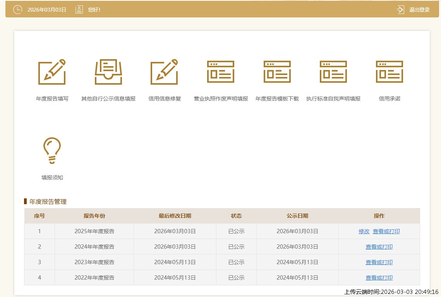Open 查看或打印 for the 2025年年度报告
The height and width of the screenshot is (297, 441).
click(386, 231)
